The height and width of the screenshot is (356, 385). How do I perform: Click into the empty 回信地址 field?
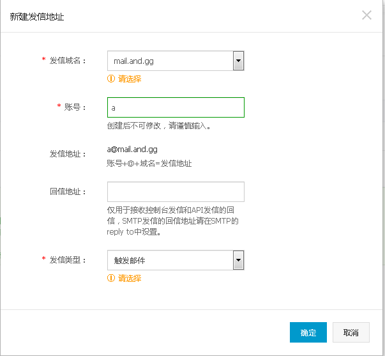click(x=176, y=192)
